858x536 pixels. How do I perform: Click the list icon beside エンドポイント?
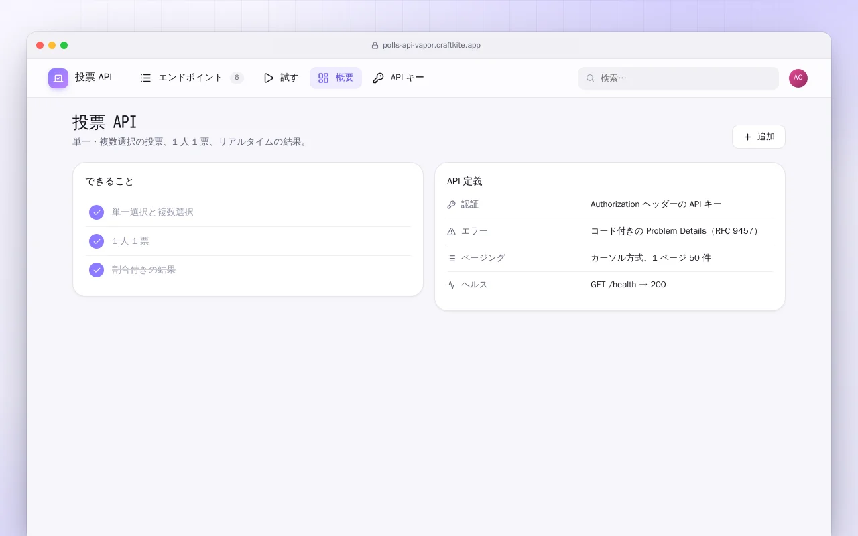(146, 78)
